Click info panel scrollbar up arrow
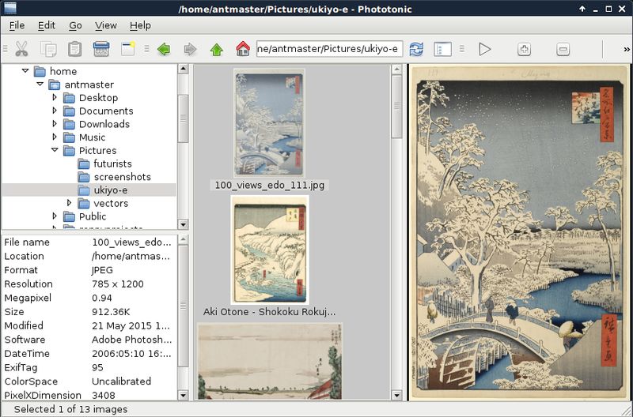This screenshot has width=633, height=417. pyautogui.click(x=183, y=240)
